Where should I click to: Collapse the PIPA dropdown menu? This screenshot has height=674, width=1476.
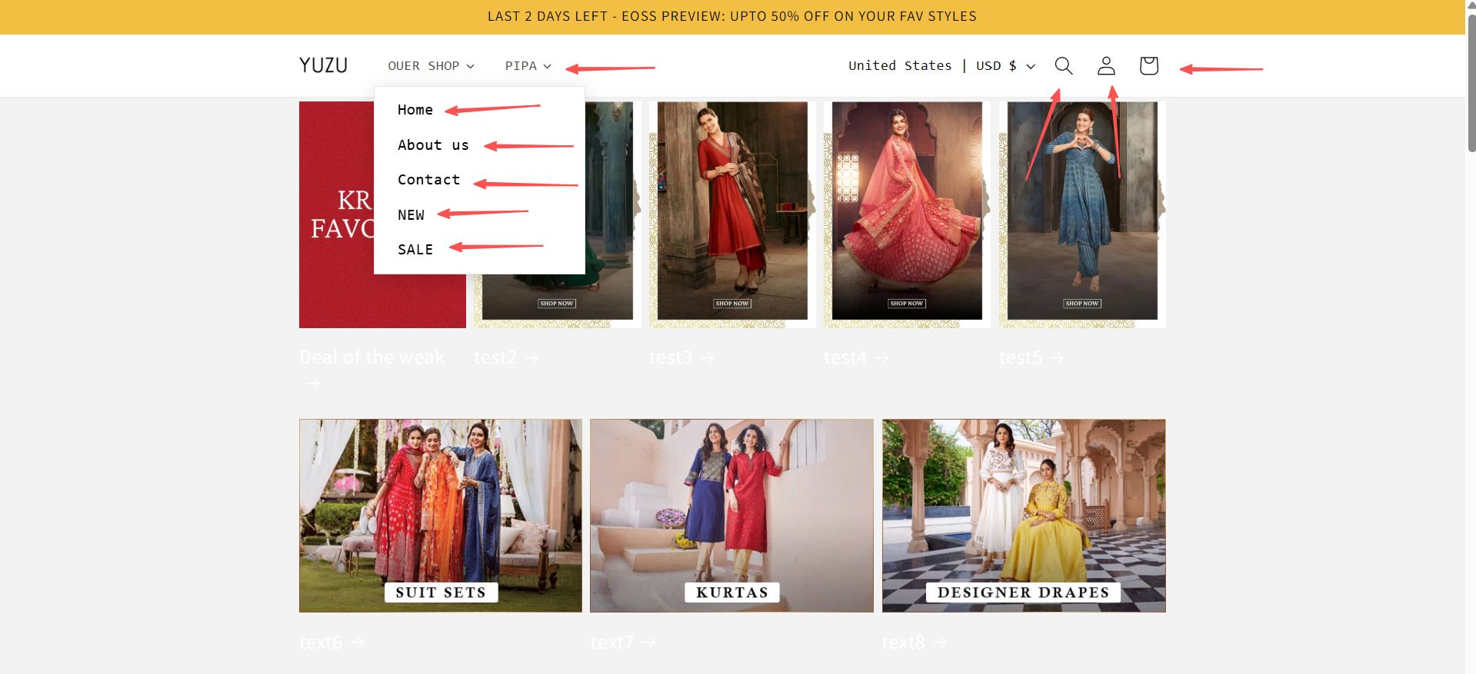528,66
